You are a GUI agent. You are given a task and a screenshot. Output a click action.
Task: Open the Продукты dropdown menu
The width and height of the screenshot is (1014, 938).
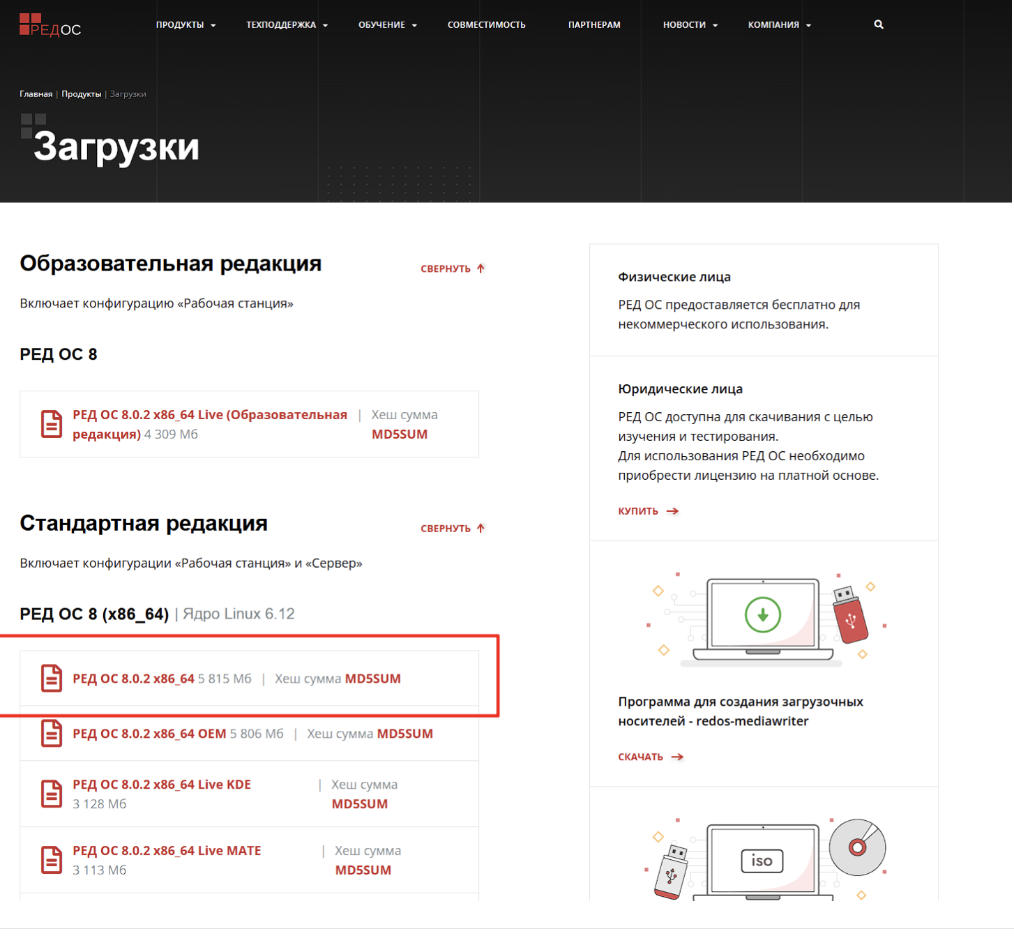pyautogui.click(x=186, y=25)
